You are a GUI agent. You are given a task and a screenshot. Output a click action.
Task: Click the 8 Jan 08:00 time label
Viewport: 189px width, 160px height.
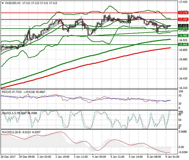pyautogui.click(x=154, y=157)
